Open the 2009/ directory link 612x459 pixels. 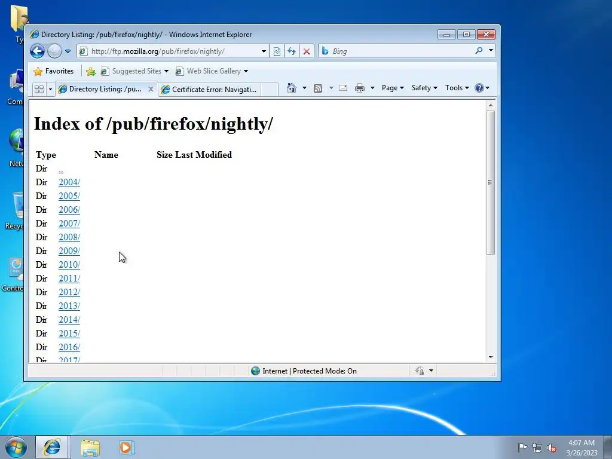69,251
